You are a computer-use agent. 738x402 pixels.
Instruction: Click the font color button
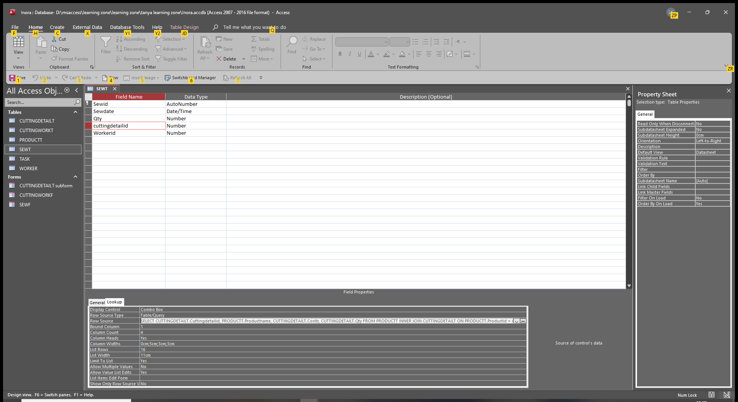(371, 54)
